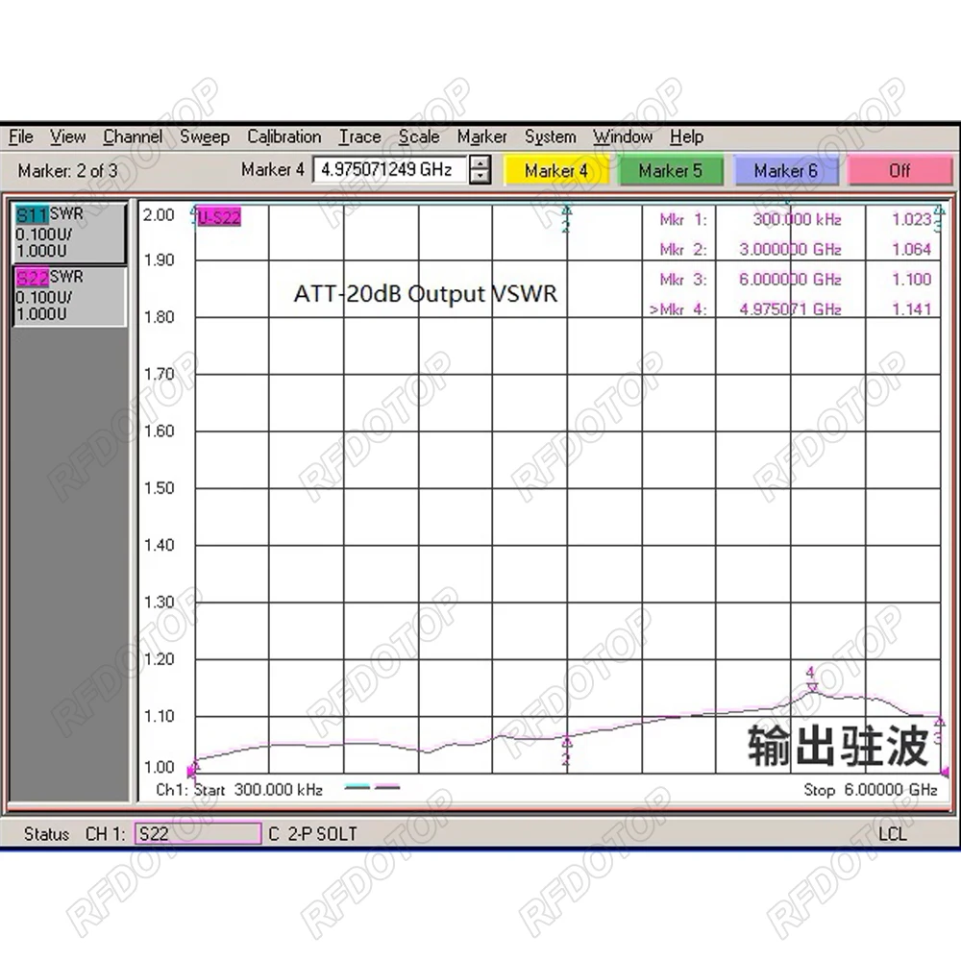The image size is (961, 961).
Task: Click the Mkr 1 300.000 kHz readout
Action: click(x=797, y=219)
